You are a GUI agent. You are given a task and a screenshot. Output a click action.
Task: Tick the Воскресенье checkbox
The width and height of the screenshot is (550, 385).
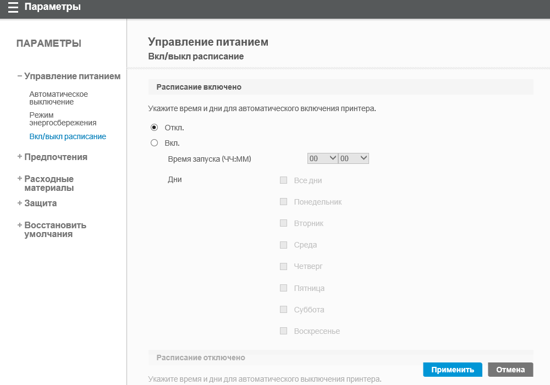(284, 331)
